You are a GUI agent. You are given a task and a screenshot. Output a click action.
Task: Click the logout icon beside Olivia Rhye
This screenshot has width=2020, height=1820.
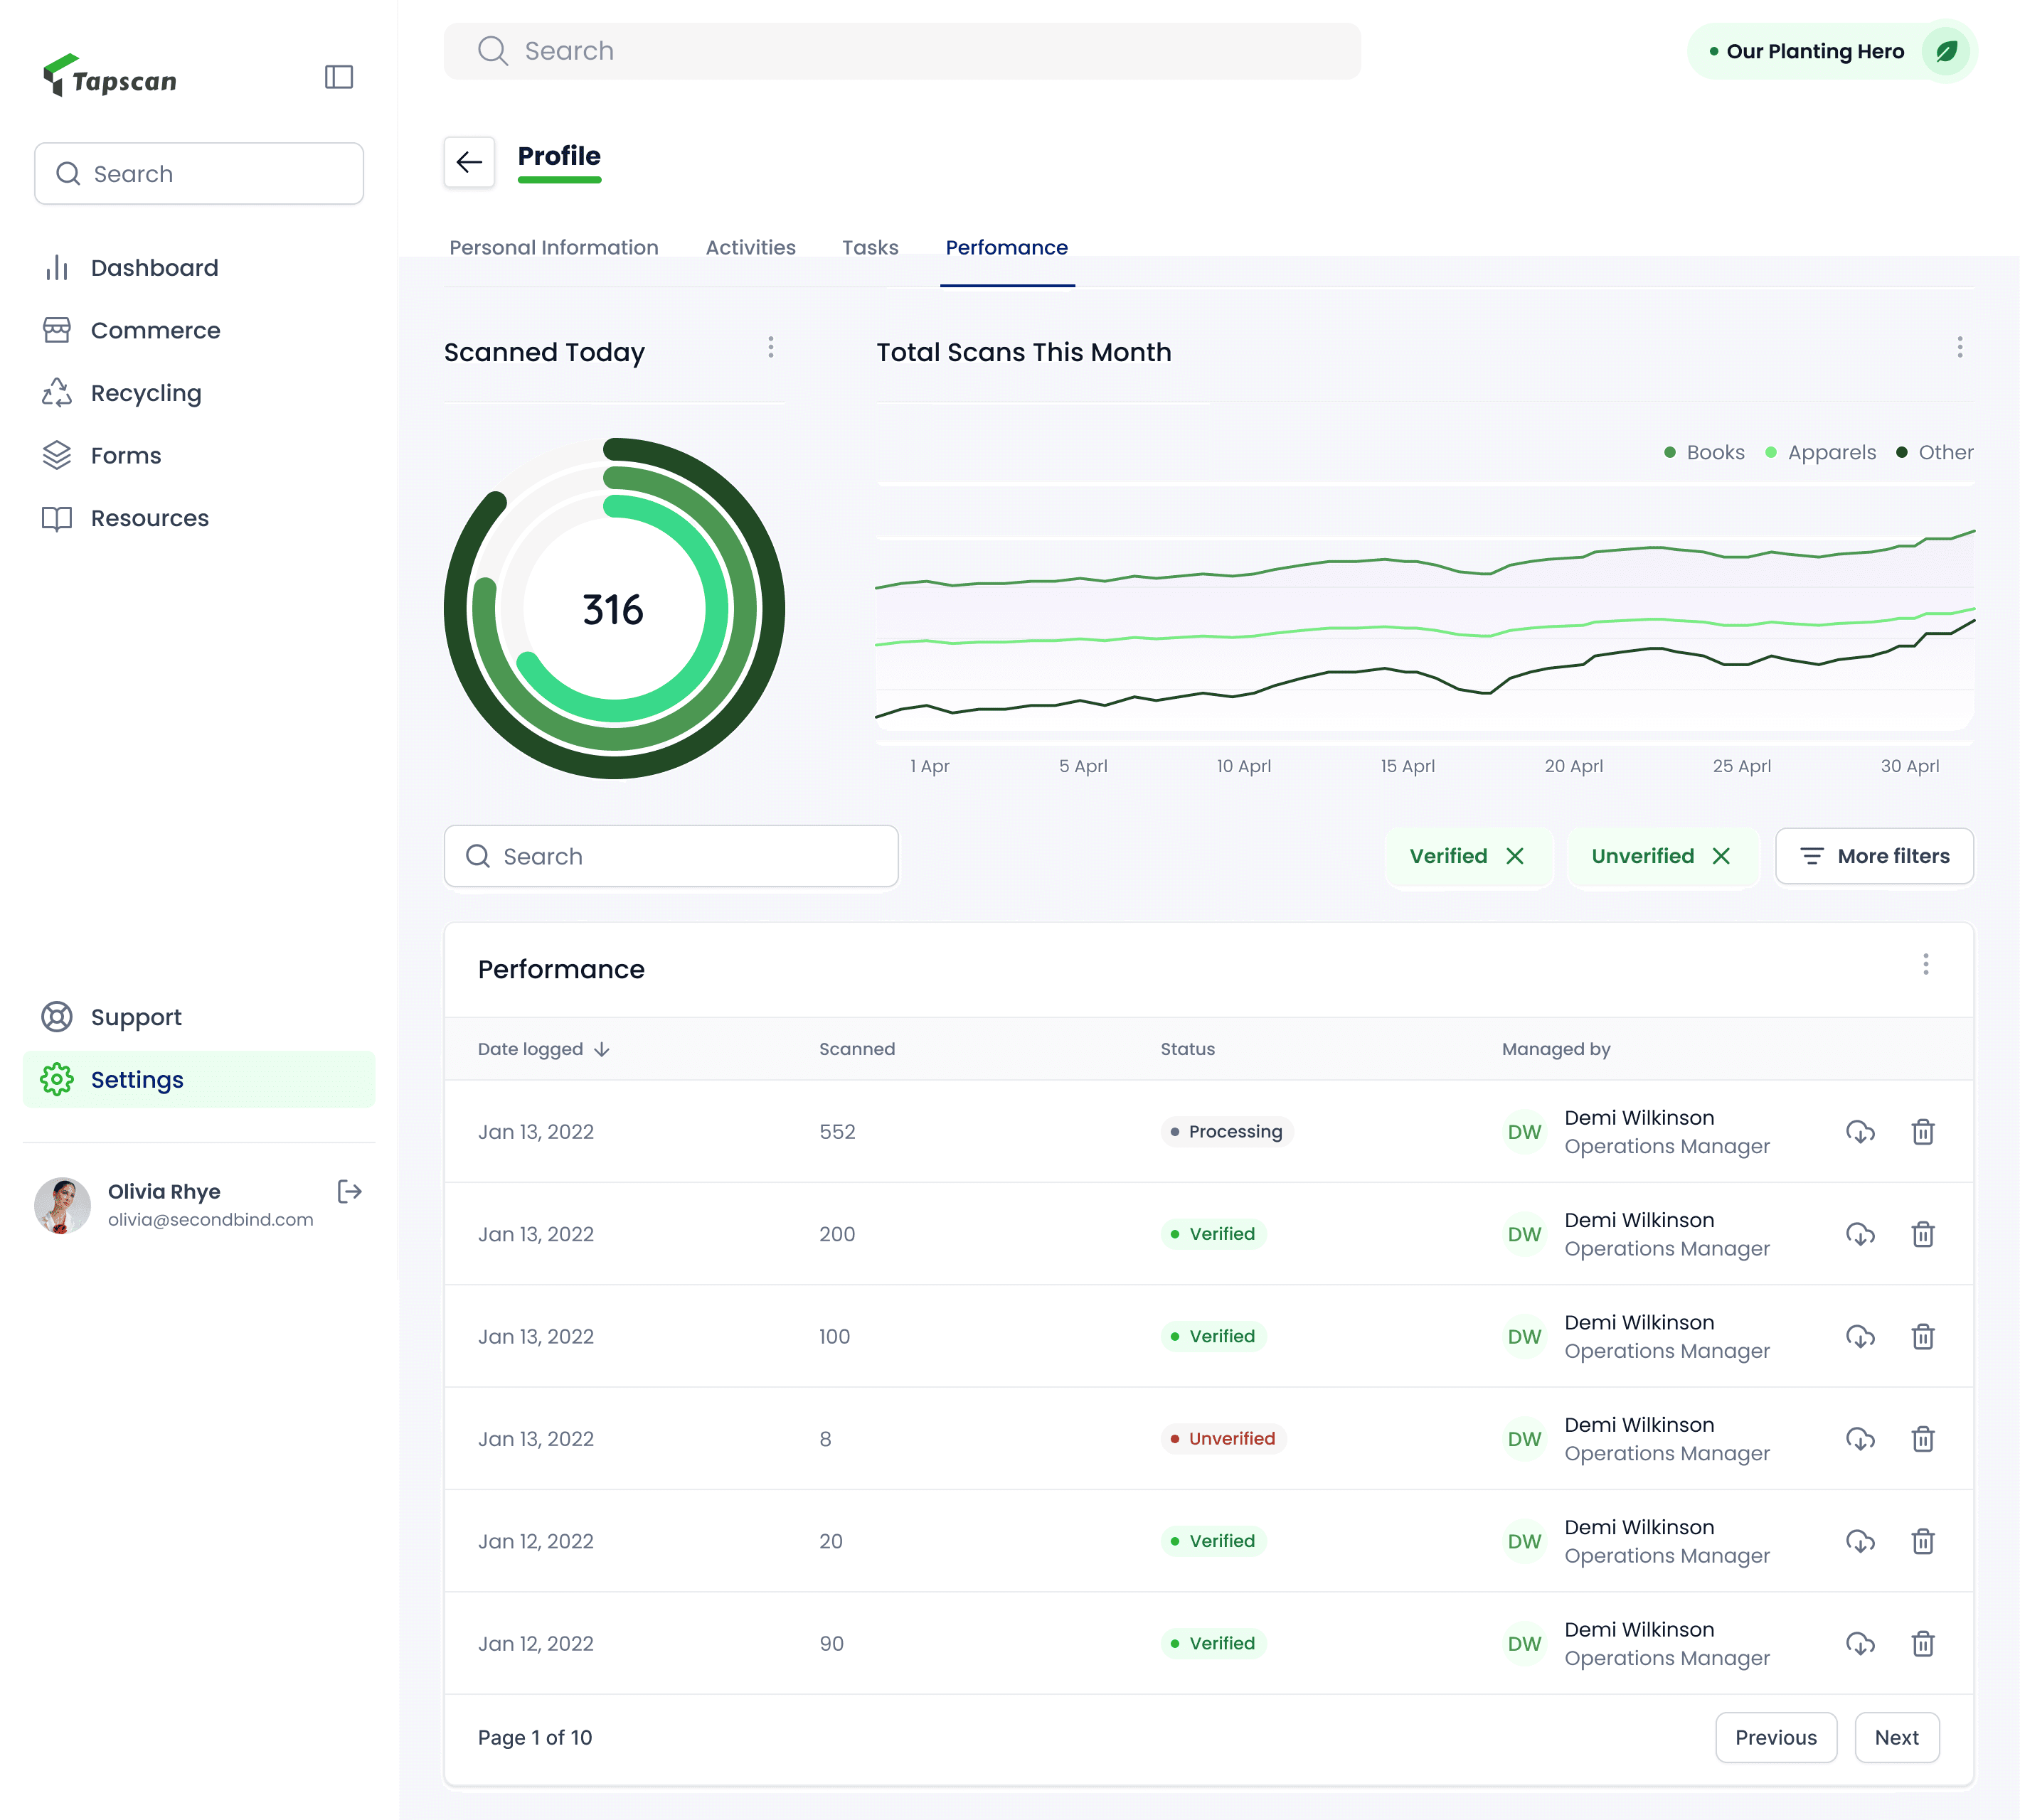pyautogui.click(x=349, y=1191)
